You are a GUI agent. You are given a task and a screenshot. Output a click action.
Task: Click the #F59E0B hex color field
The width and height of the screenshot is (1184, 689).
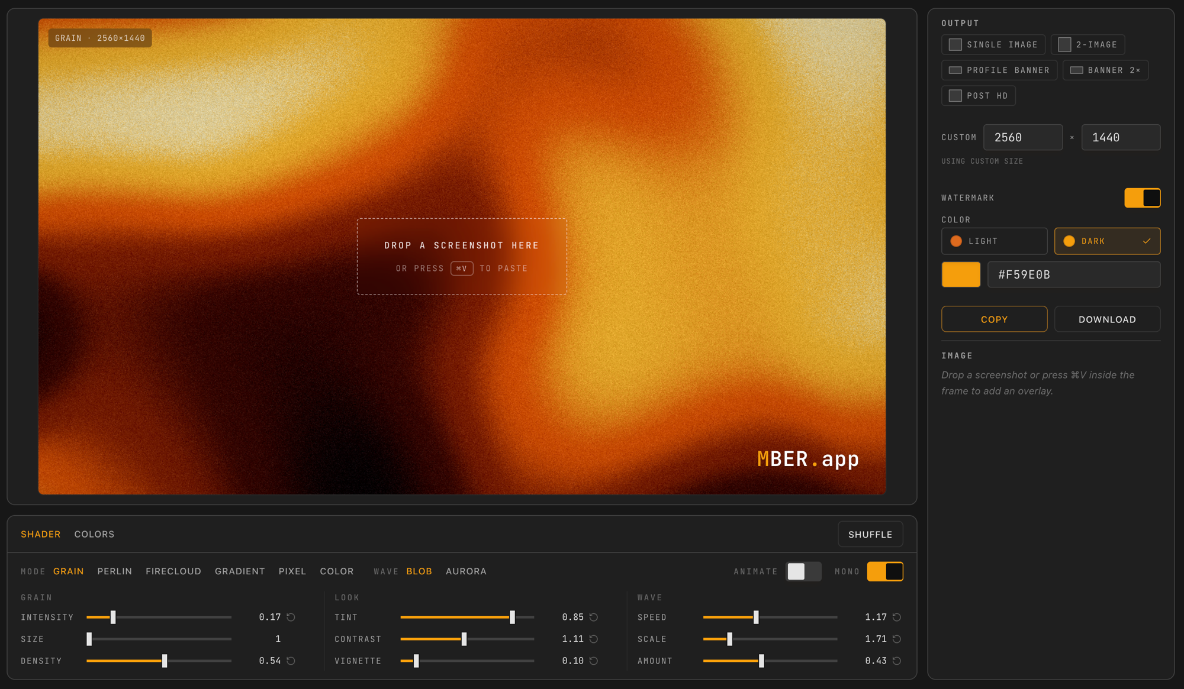(1074, 274)
